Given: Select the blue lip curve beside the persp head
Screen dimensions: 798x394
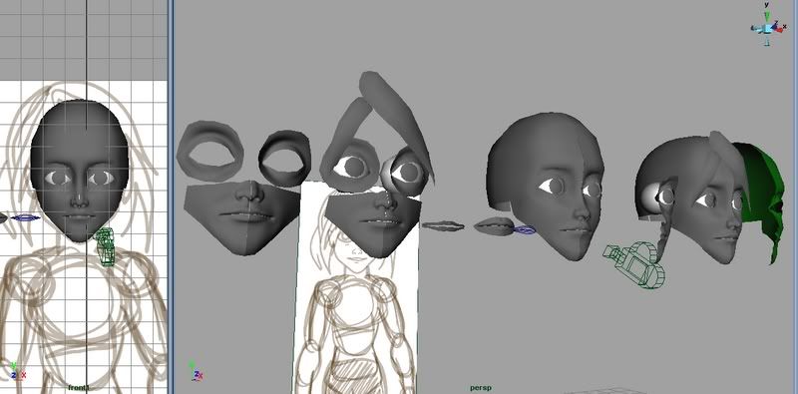Looking at the screenshot, I should [525, 230].
